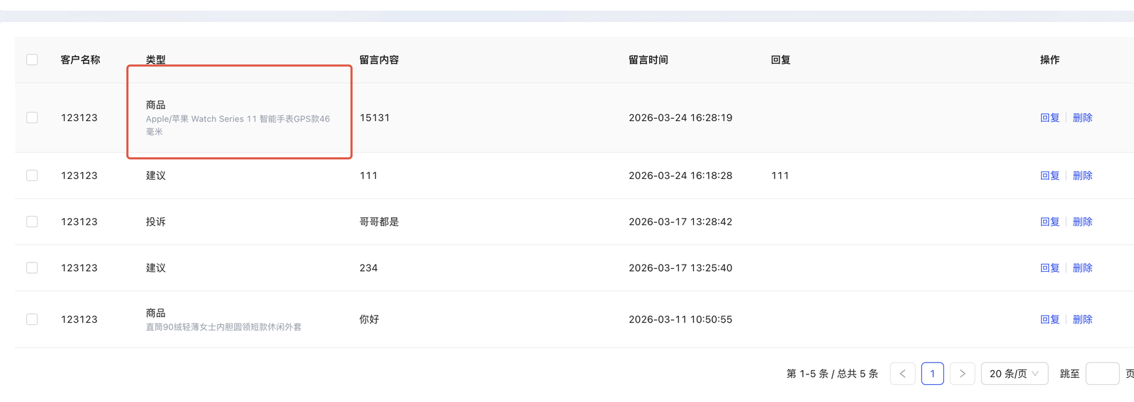Viewport: 1134px width, 402px height.
Task: Delete the 234 suggestion row
Action: point(1082,268)
